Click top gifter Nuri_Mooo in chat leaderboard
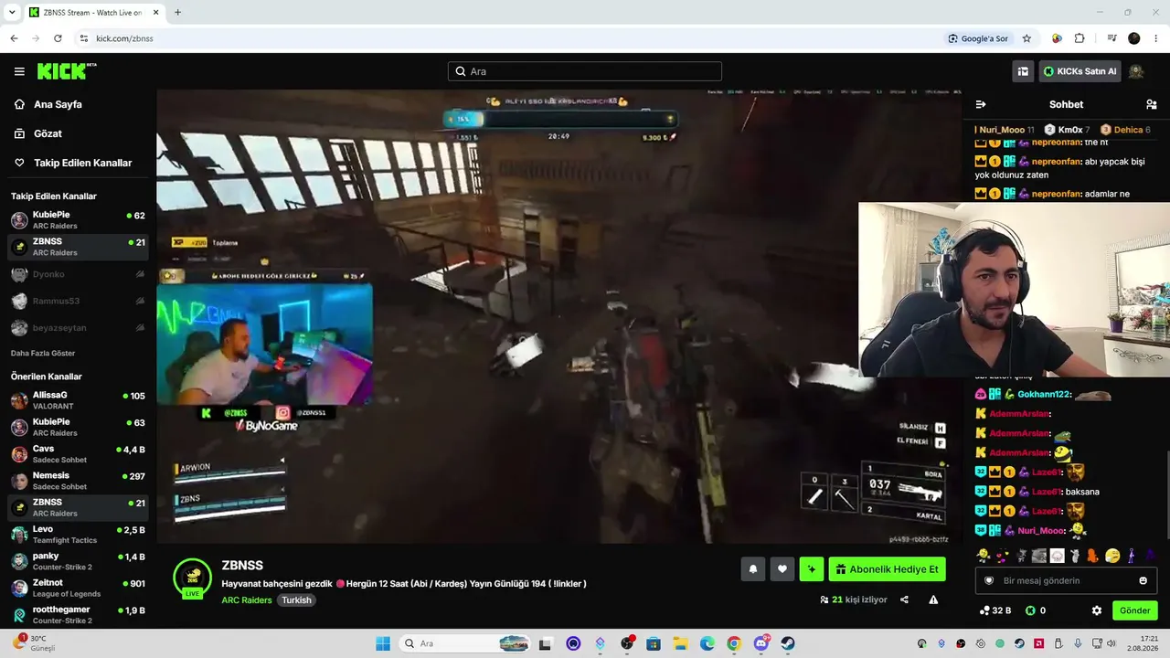The width and height of the screenshot is (1170, 658). click(1005, 130)
